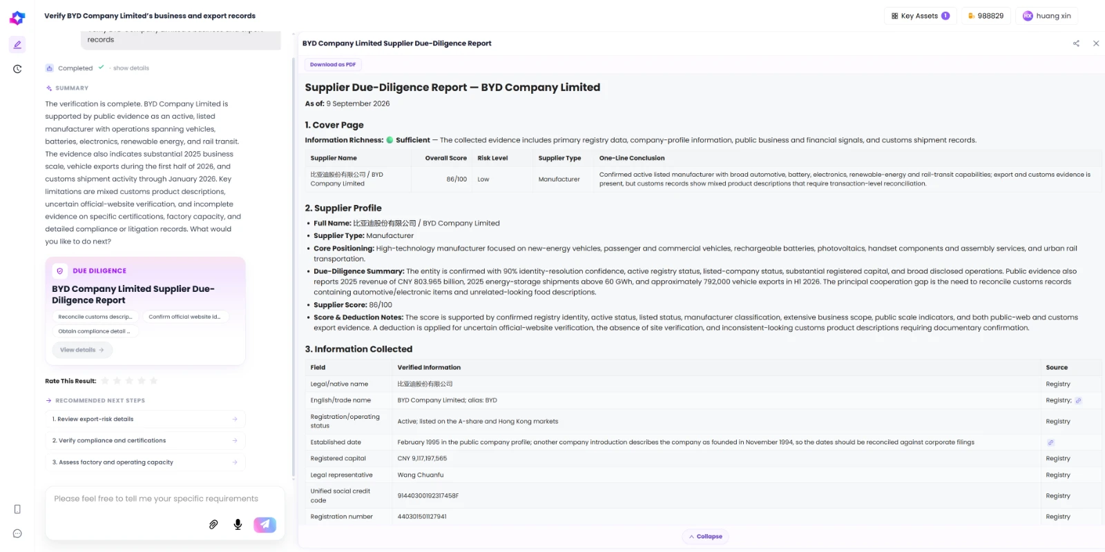Click the paperclip attach file icon
The image size is (1105, 552).
pyautogui.click(x=213, y=524)
